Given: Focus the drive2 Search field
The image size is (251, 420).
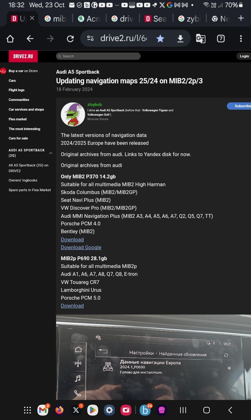Looking at the screenshot, I should click(98, 56).
